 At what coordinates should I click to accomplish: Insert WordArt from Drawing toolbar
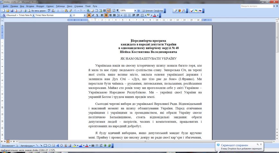[x=57, y=146]
